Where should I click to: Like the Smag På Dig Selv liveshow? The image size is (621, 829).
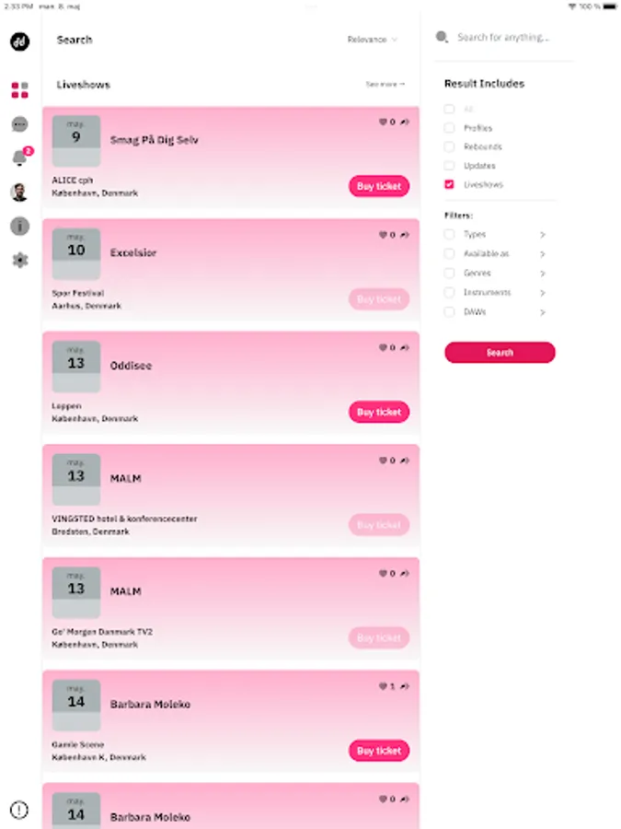point(384,122)
